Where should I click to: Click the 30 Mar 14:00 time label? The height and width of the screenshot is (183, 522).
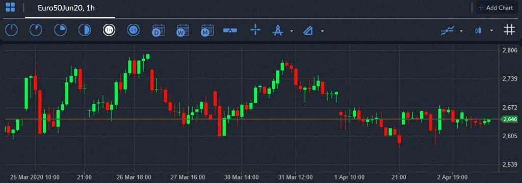click(241, 177)
